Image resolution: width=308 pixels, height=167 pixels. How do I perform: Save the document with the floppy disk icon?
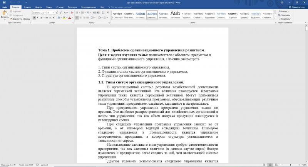(x=4, y=3)
